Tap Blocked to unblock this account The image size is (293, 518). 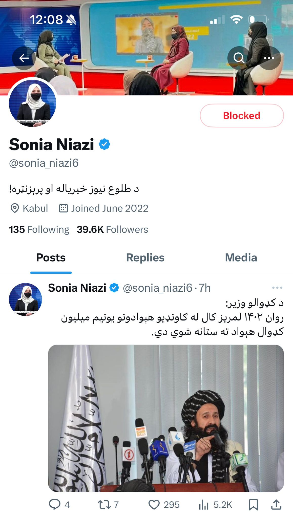pyautogui.click(x=241, y=116)
